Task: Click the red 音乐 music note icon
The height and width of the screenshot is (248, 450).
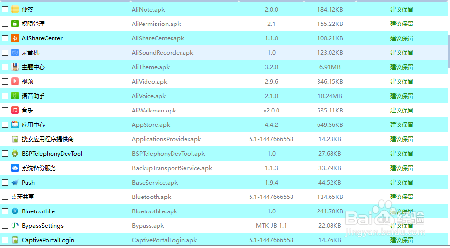Action: [15, 110]
